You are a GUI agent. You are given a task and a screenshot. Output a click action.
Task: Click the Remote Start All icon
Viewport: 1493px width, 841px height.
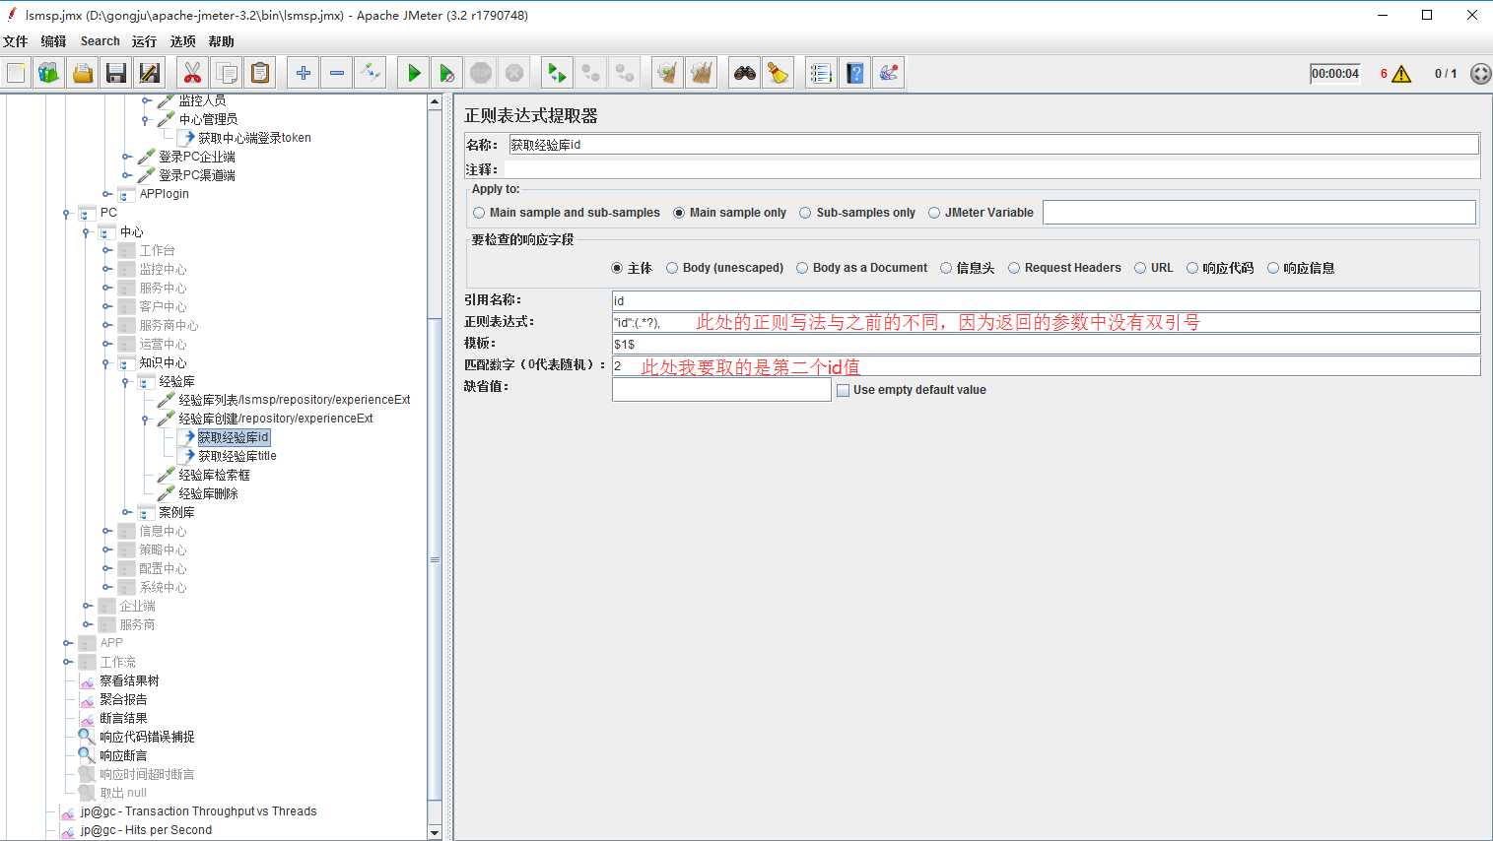[x=557, y=73]
